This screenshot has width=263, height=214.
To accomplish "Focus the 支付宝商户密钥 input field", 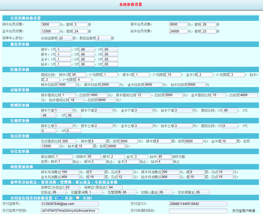I will [x=70, y=211].
